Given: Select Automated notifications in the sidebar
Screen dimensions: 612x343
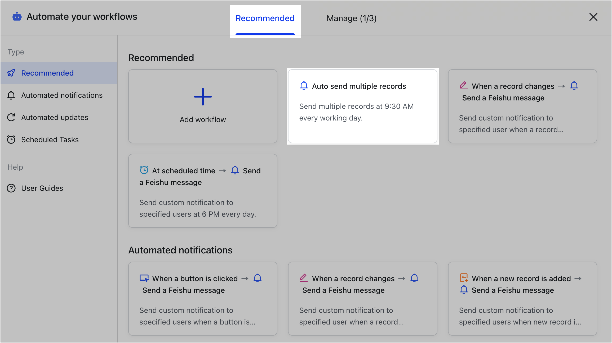Looking at the screenshot, I should coord(62,95).
